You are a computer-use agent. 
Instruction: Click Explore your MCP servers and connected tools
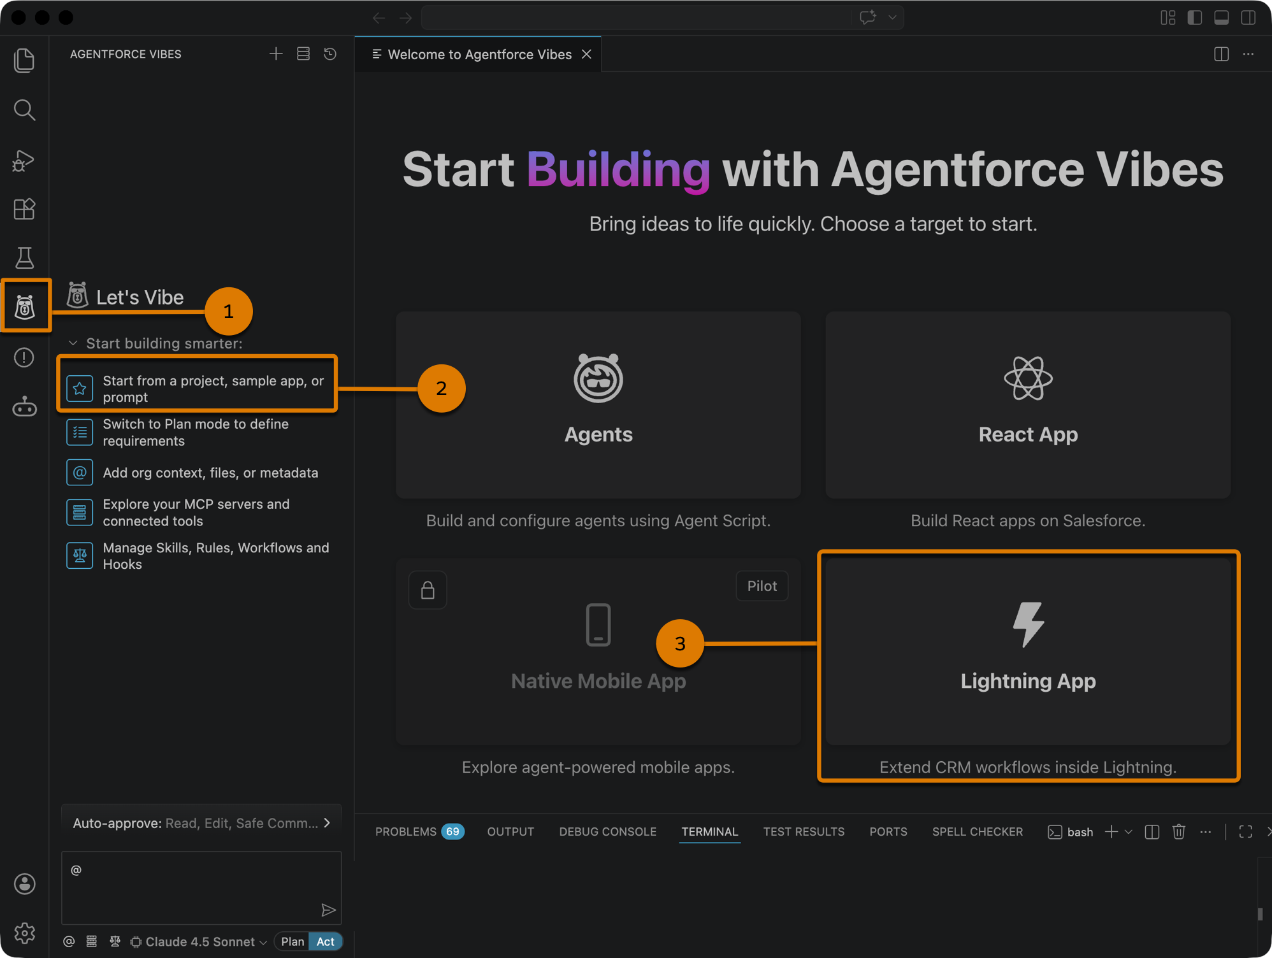coord(198,513)
